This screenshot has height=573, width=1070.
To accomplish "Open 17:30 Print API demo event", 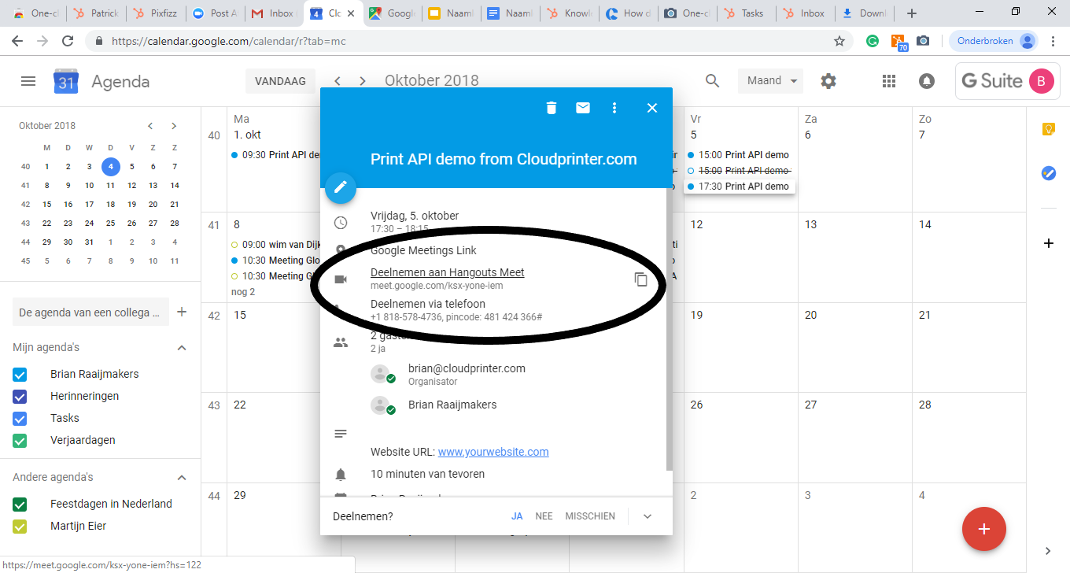I will point(739,187).
